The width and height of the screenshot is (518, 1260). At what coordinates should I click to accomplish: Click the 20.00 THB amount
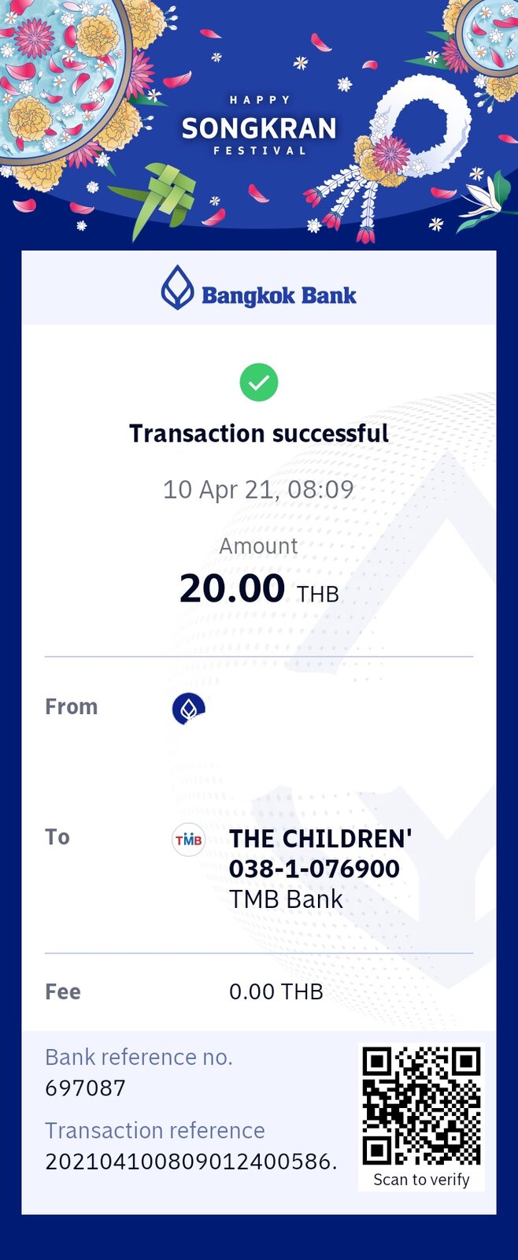click(x=259, y=589)
